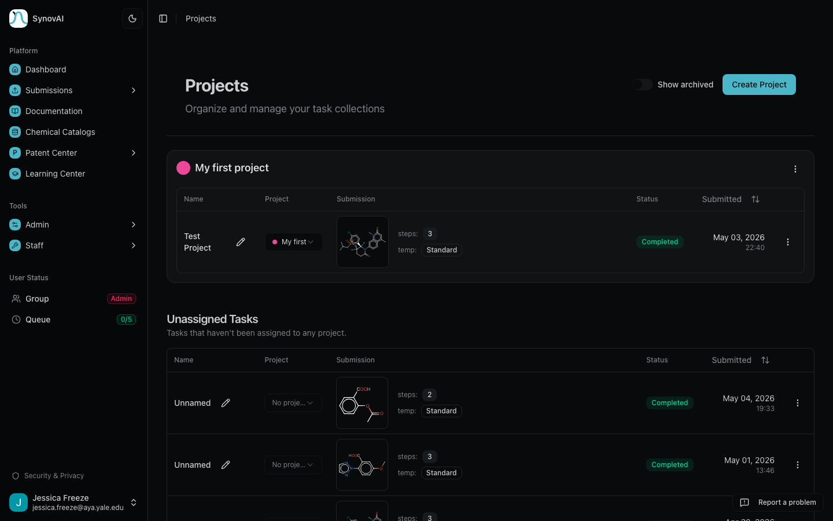Image resolution: width=833 pixels, height=521 pixels.
Task: Click the Admin badge next to Group
Action: pos(121,299)
